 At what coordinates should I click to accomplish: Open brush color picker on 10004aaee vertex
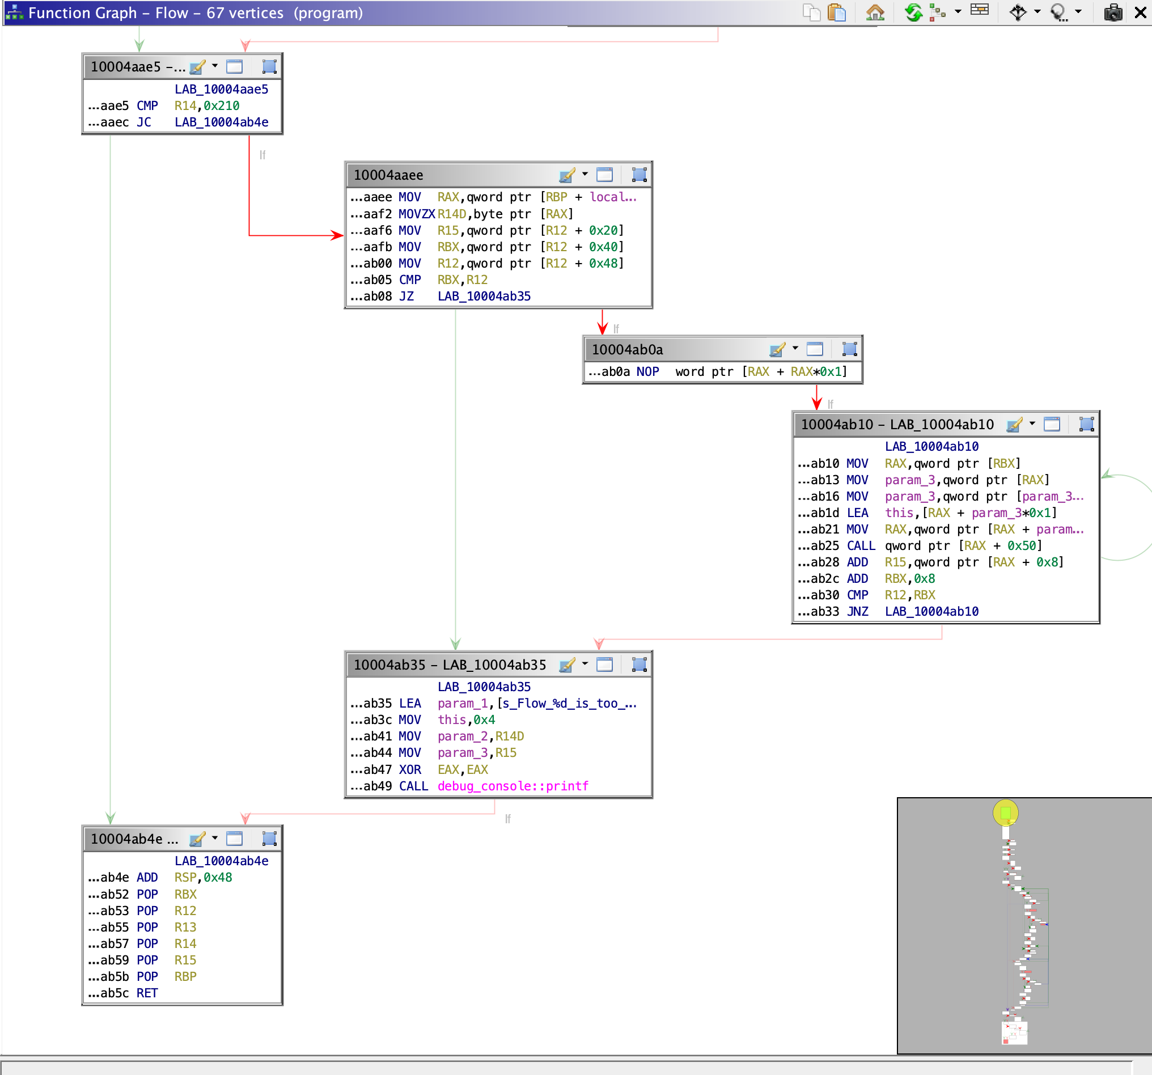pyautogui.click(x=567, y=175)
